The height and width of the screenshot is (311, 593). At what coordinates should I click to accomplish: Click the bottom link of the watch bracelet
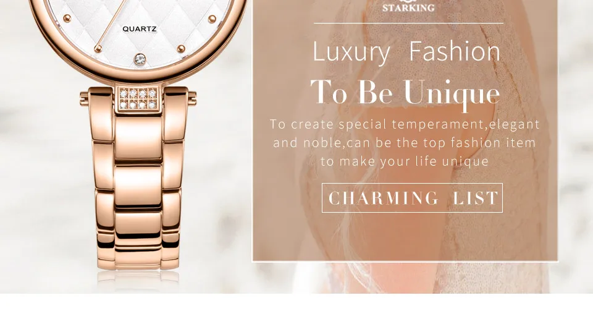click(138, 260)
